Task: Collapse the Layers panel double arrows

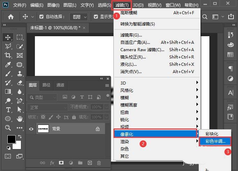Action: coord(102,78)
